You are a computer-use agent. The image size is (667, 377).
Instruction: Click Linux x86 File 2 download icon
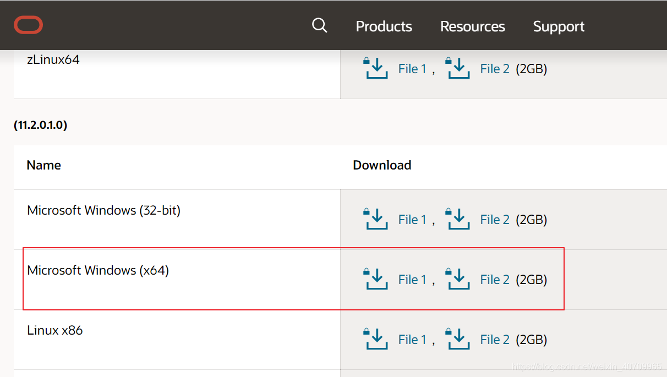point(458,339)
